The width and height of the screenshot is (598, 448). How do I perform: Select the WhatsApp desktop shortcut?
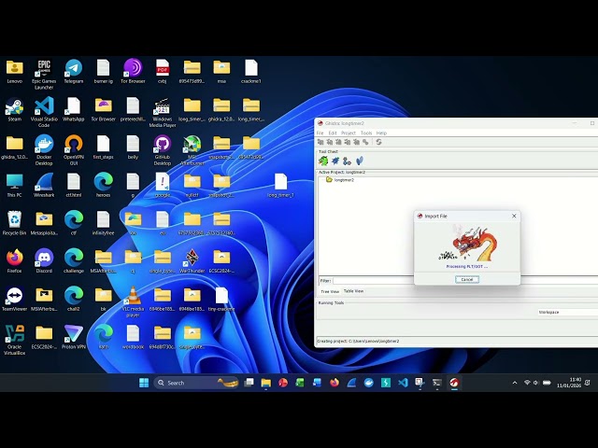pyautogui.click(x=73, y=109)
